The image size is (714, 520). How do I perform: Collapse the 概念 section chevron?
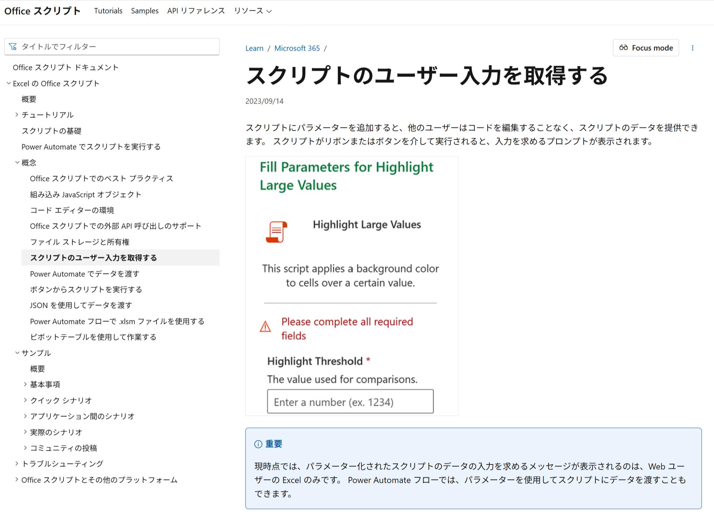point(17,162)
